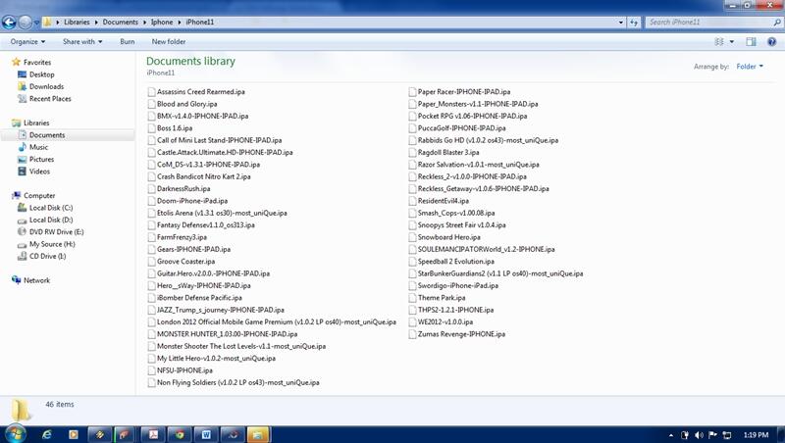Select Blood and Glory.ipa file
This screenshot has width=785, height=443.
pyautogui.click(x=183, y=104)
